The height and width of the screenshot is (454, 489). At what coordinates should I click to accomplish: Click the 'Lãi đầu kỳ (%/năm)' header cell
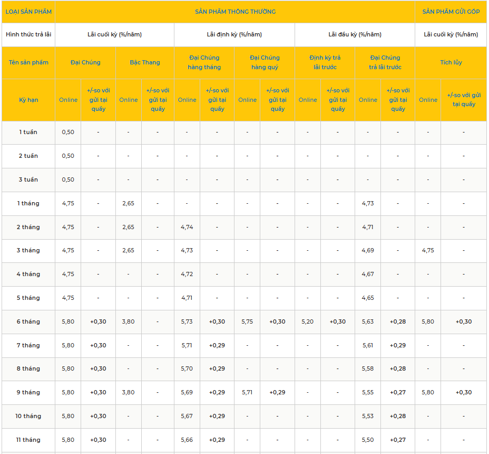[355, 35]
